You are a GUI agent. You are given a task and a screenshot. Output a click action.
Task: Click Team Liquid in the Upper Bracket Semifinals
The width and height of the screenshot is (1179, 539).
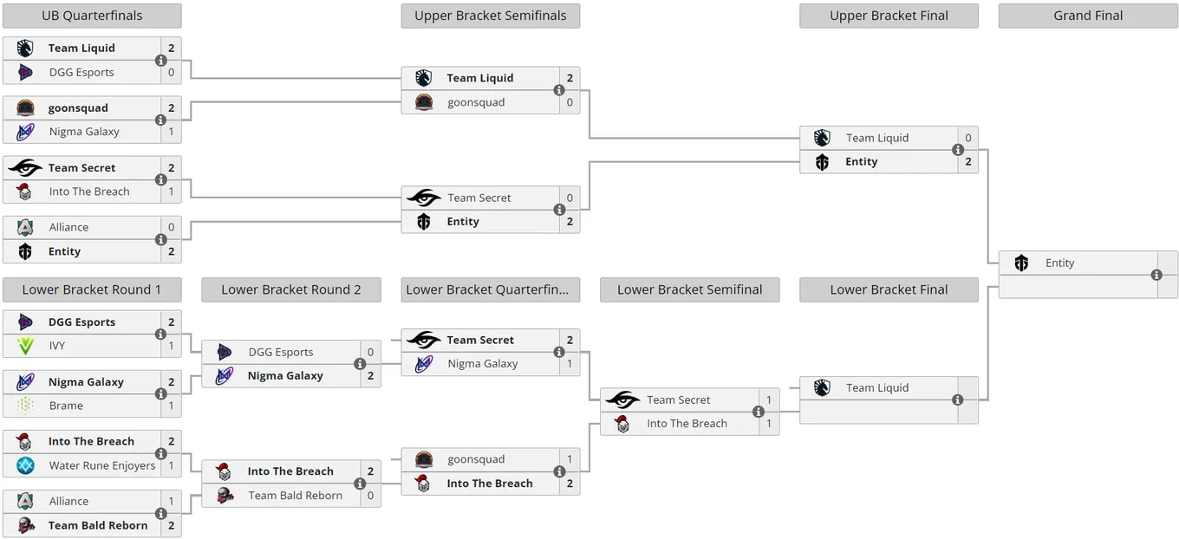[480, 78]
